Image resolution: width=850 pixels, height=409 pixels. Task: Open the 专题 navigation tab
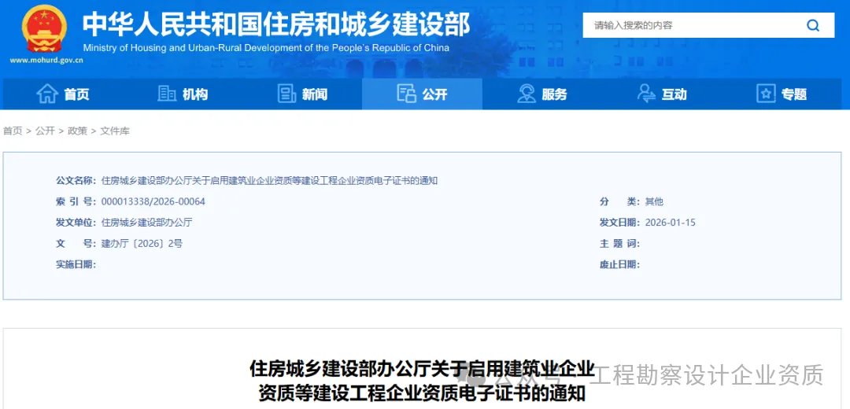782,94
